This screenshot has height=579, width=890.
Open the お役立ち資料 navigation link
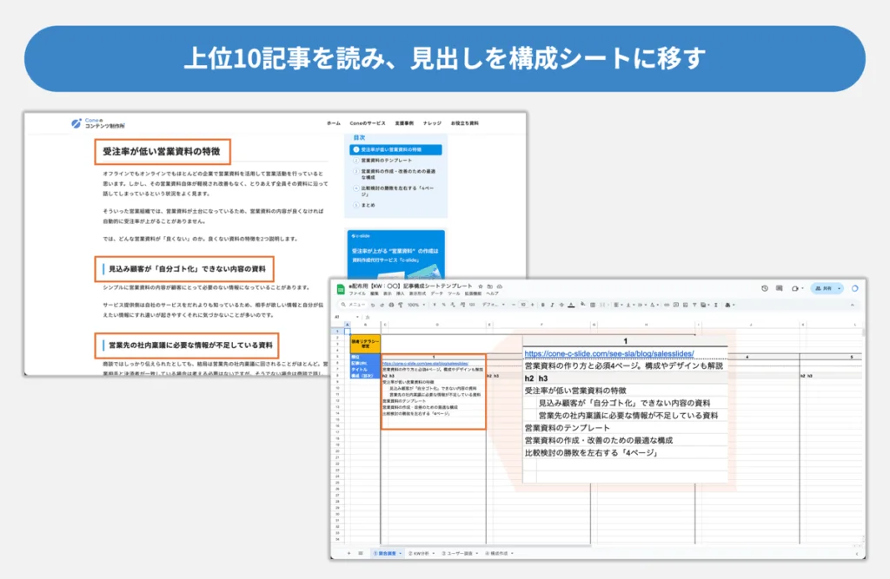click(x=464, y=123)
